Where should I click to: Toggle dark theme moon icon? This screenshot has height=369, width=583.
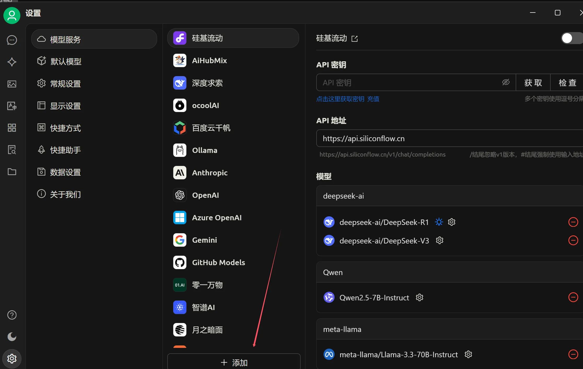[12, 337]
